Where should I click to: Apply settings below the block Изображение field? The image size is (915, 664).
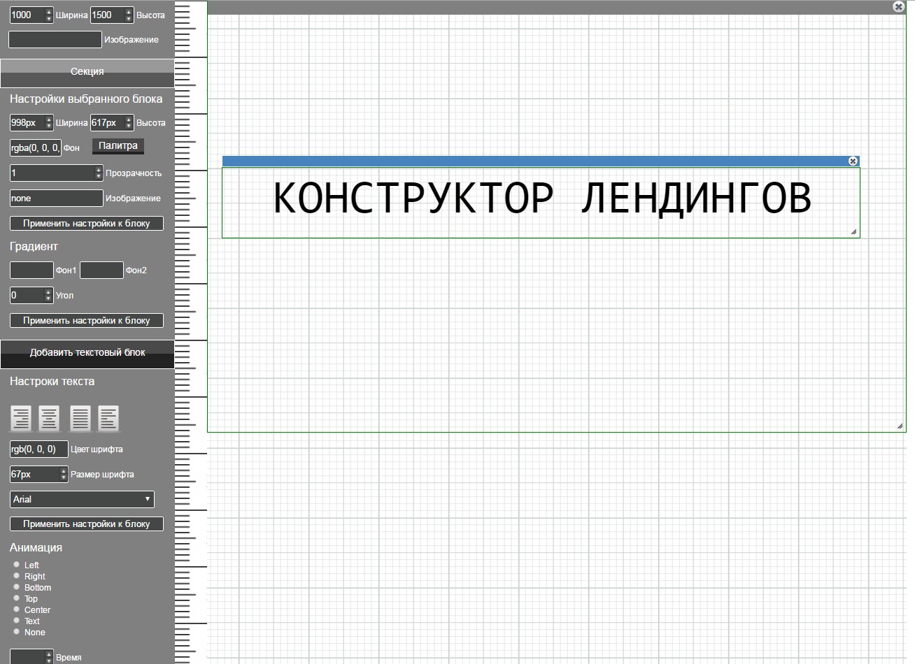(87, 224)
